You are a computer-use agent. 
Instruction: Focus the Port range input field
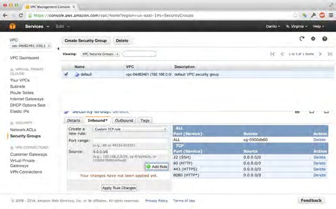click(x=130, y=140)
